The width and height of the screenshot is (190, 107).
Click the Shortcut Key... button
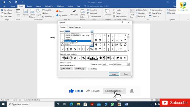click(x=80, y=69)
